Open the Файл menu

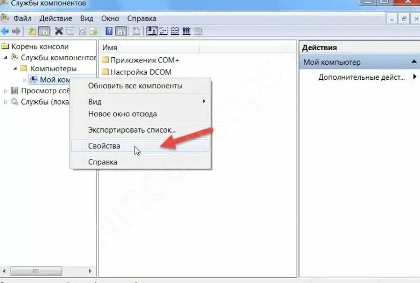tap(23, 18)
